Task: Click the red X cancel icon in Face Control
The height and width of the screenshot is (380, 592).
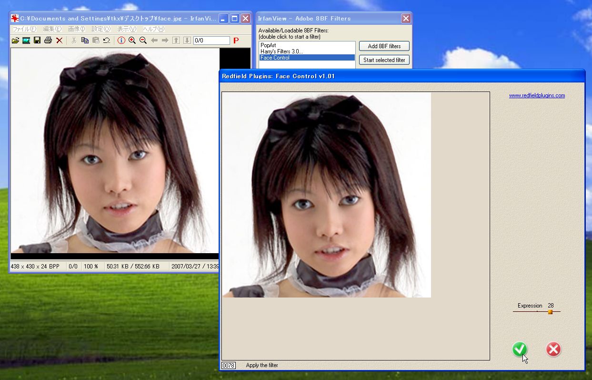Action: [553, 349]
